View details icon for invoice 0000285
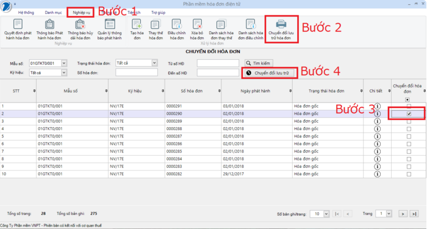Screen dimensions: 427x229 pyautogui.click(x=378, y=151)
